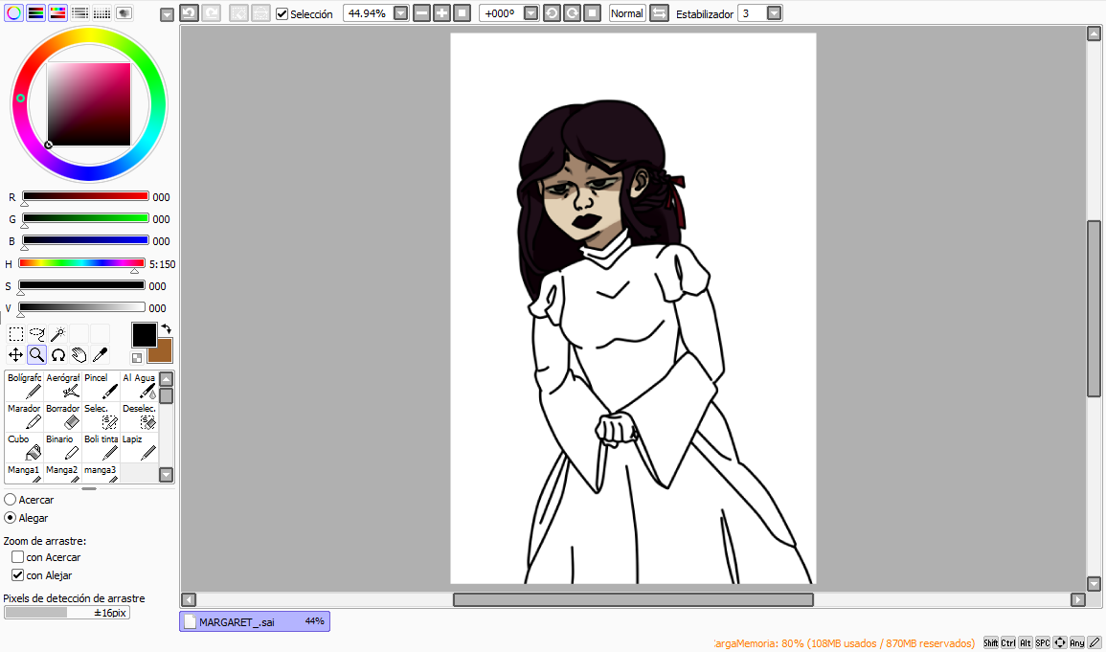Screen dimensions: 1106x652
Task: Choose the Alegar radio option
Action: (11, 517)
